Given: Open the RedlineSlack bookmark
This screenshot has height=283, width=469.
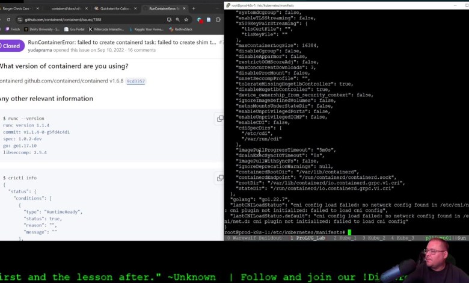Looking at the screenshot, I should 180,30.
